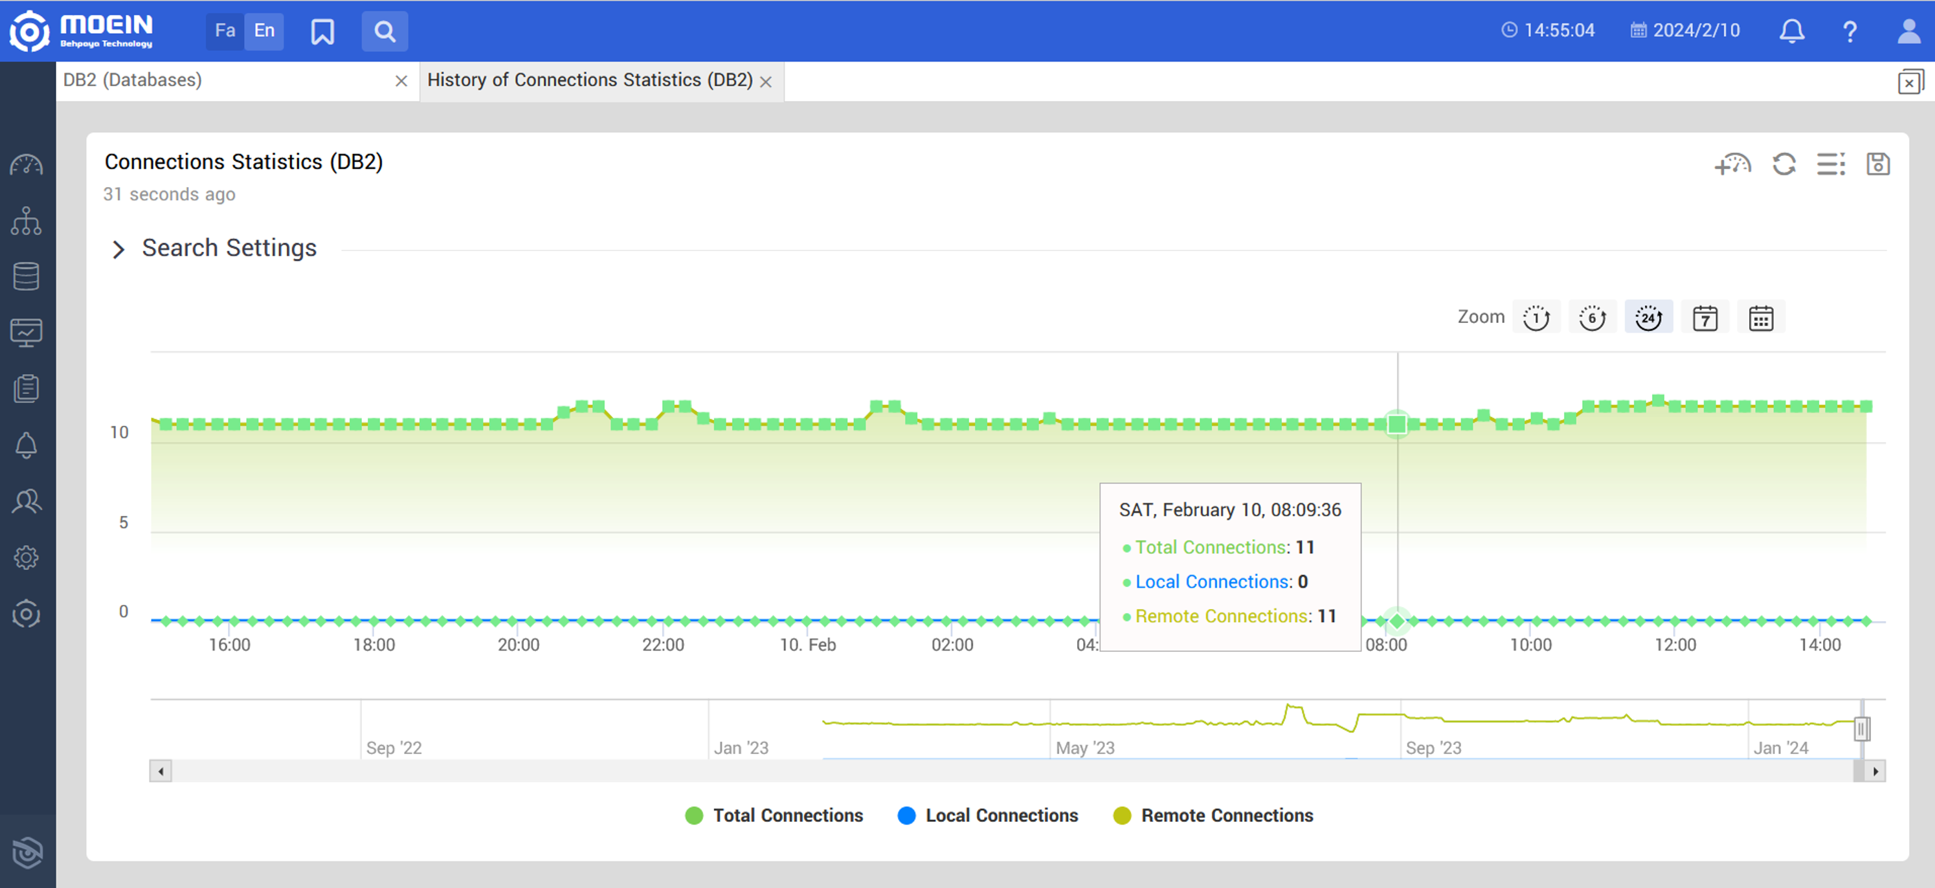This screenshot has height=888, width=1935.
Task: Close History of Connections Statistics tab
Action: 765,82
